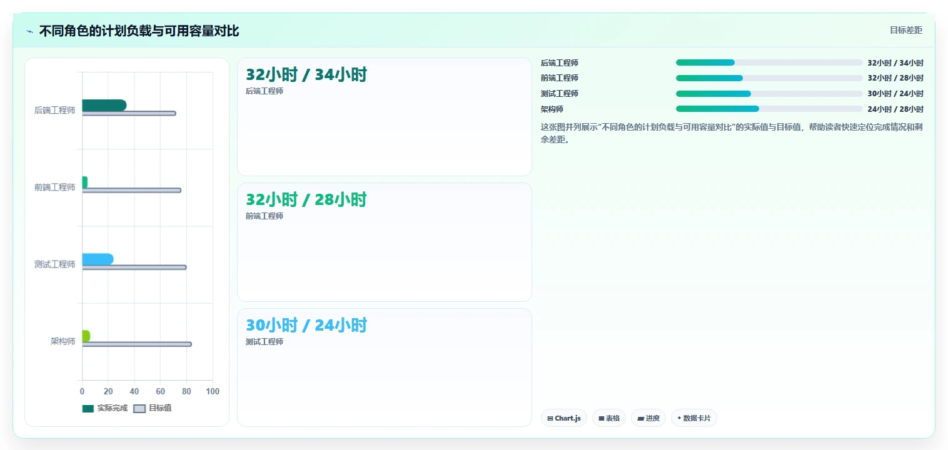Screen dimensions: 948x450
Task: Click the 表格 tag icon
Action: pos(602,418)
